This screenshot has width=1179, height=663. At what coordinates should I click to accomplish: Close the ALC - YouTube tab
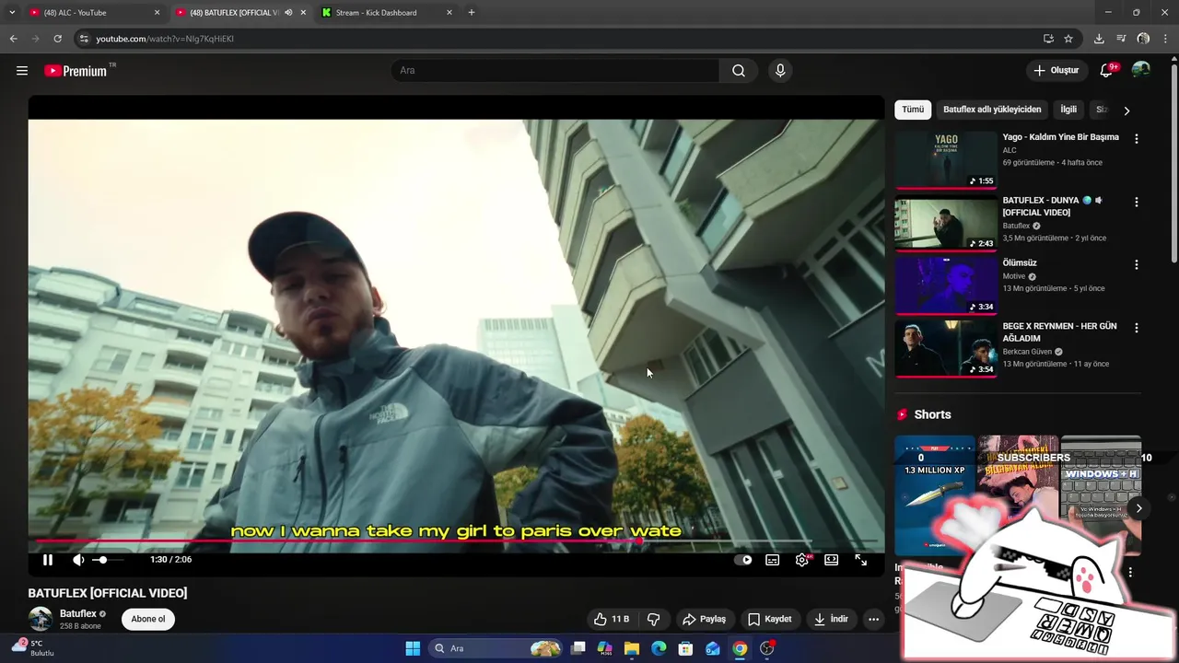(157, 13)
